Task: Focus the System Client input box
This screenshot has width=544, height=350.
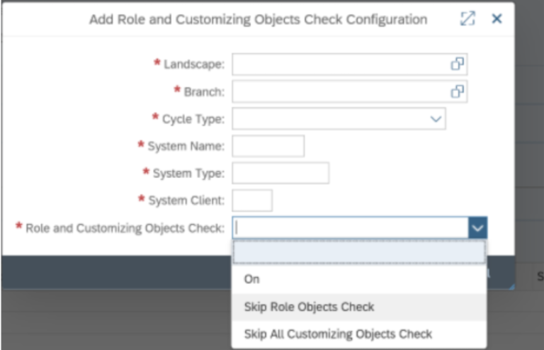Action: (252, 201)
